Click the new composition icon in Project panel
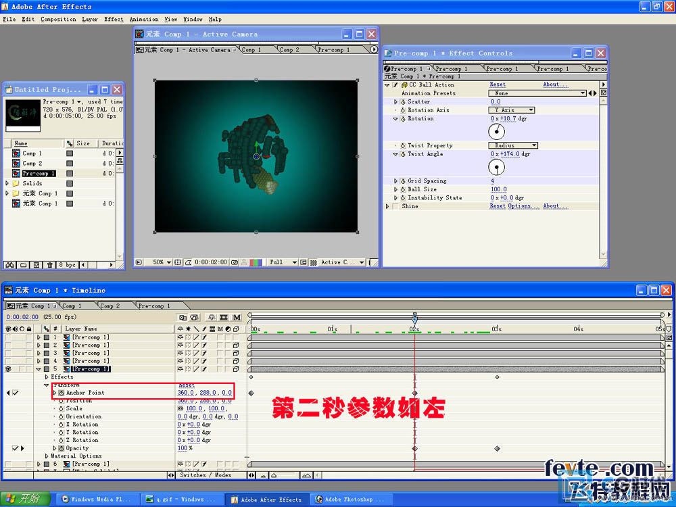 (37, 265)
